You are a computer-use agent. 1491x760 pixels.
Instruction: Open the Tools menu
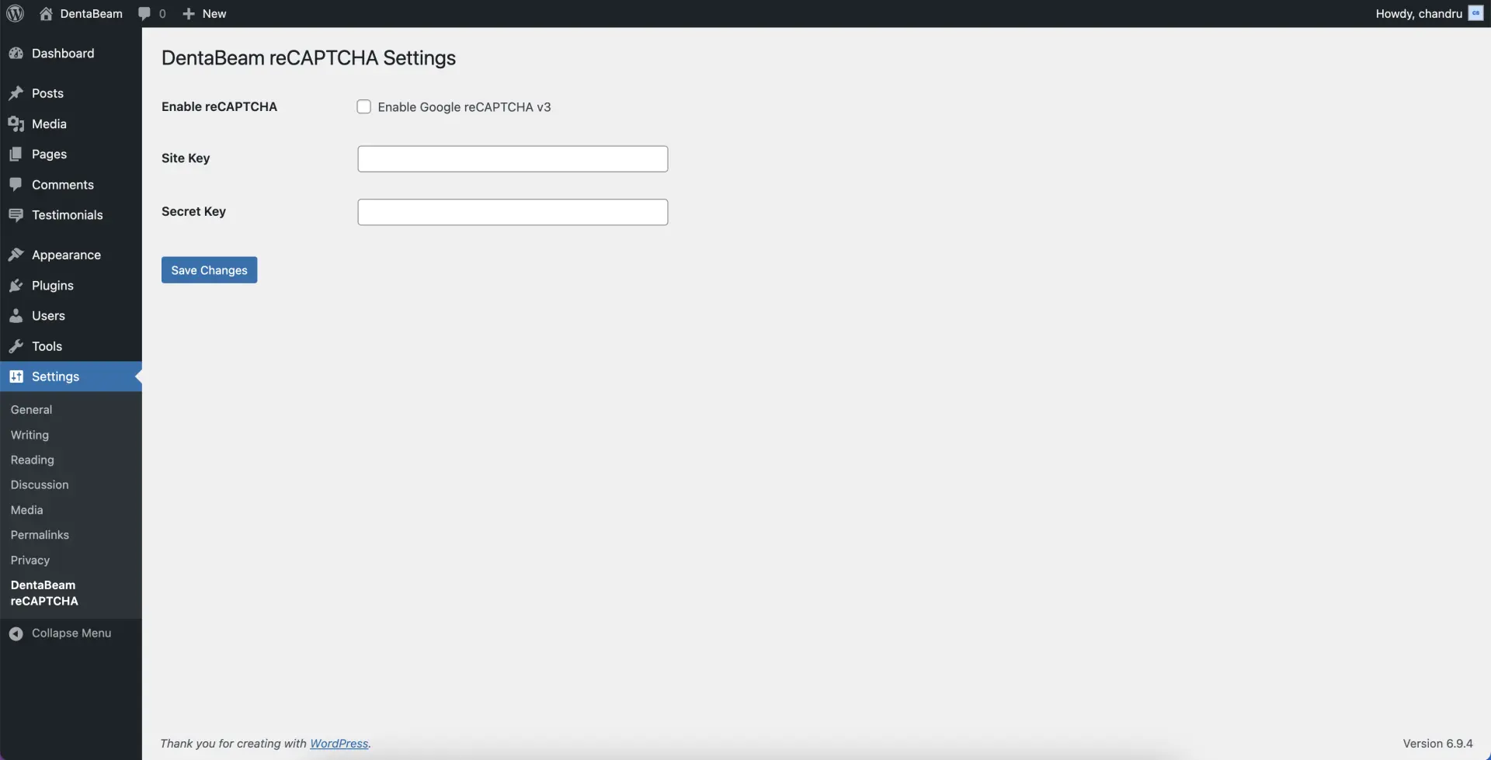coord(71,346)
